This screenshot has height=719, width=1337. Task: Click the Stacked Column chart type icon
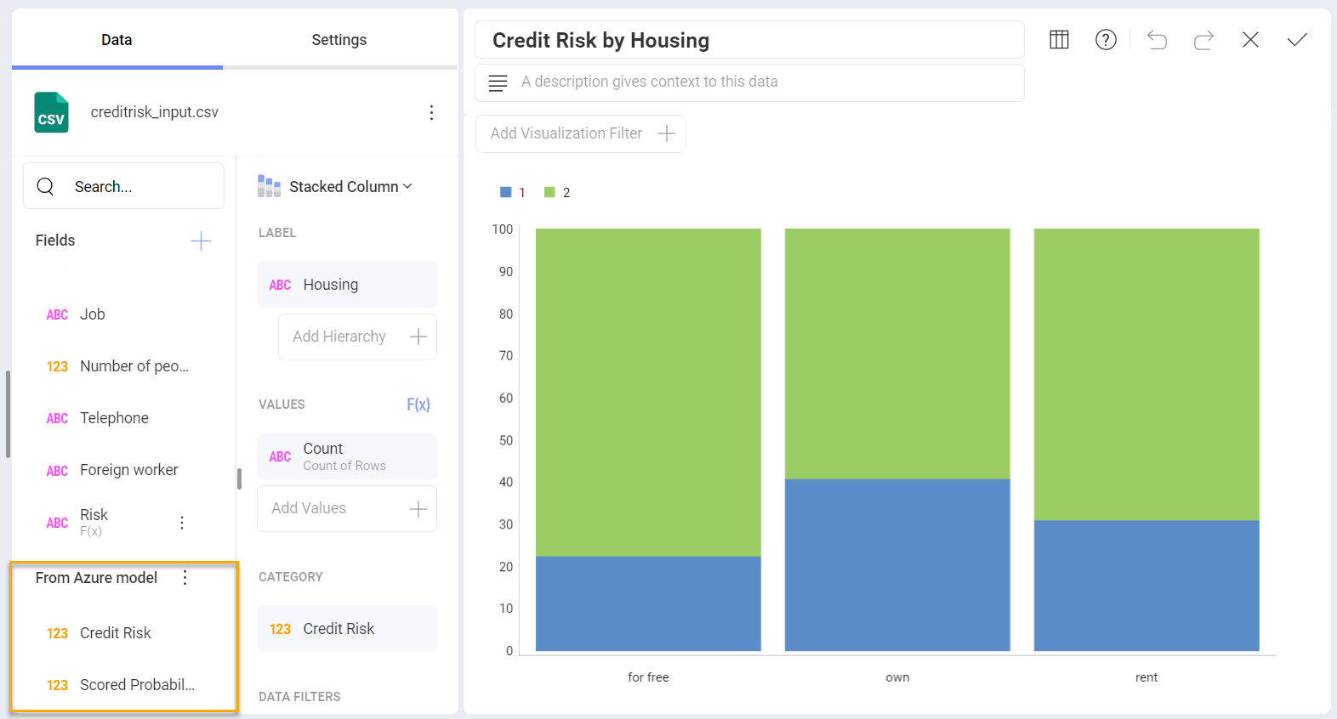(x=269, y=186)
